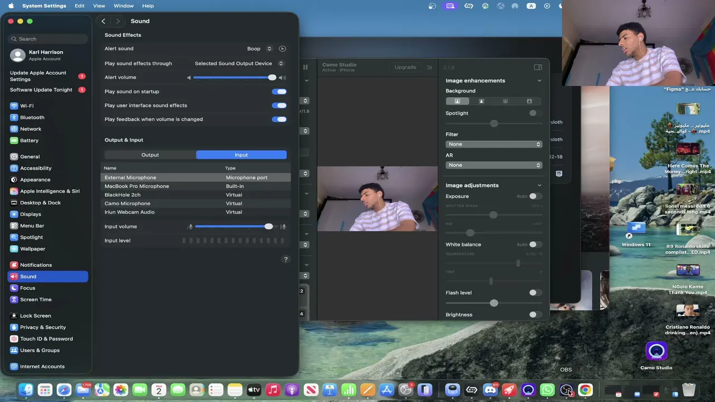
Task: Open Privacy & Security settings
Action: 43,327
